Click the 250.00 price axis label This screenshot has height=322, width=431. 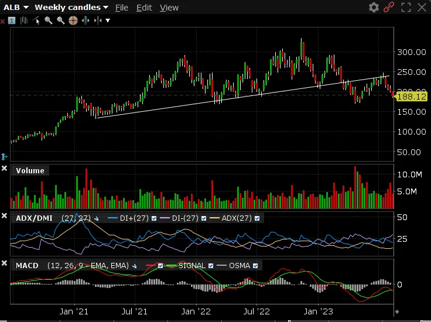click(412, 72)
